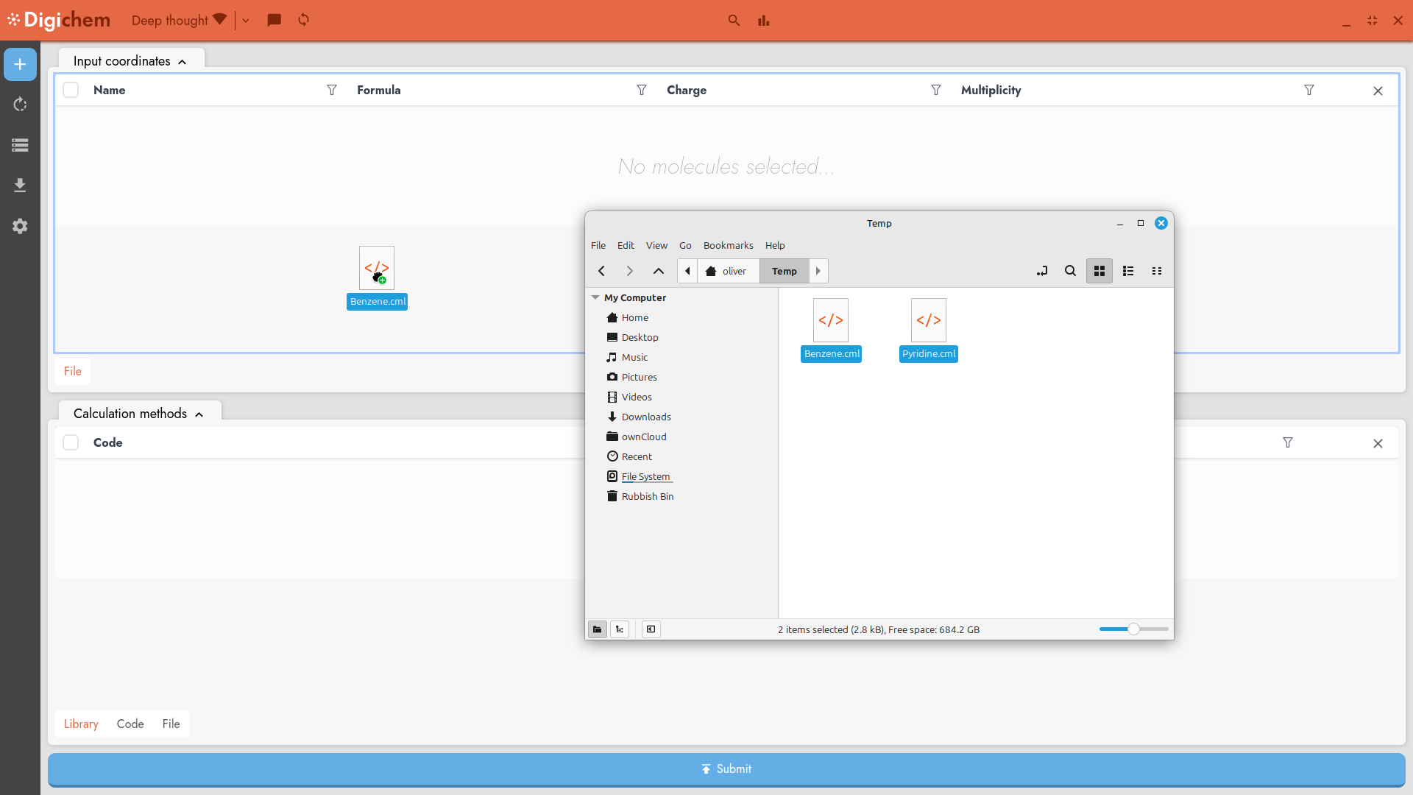Tick the checkbox beside the Code header
1413x795 pixels.
[71, 442]
